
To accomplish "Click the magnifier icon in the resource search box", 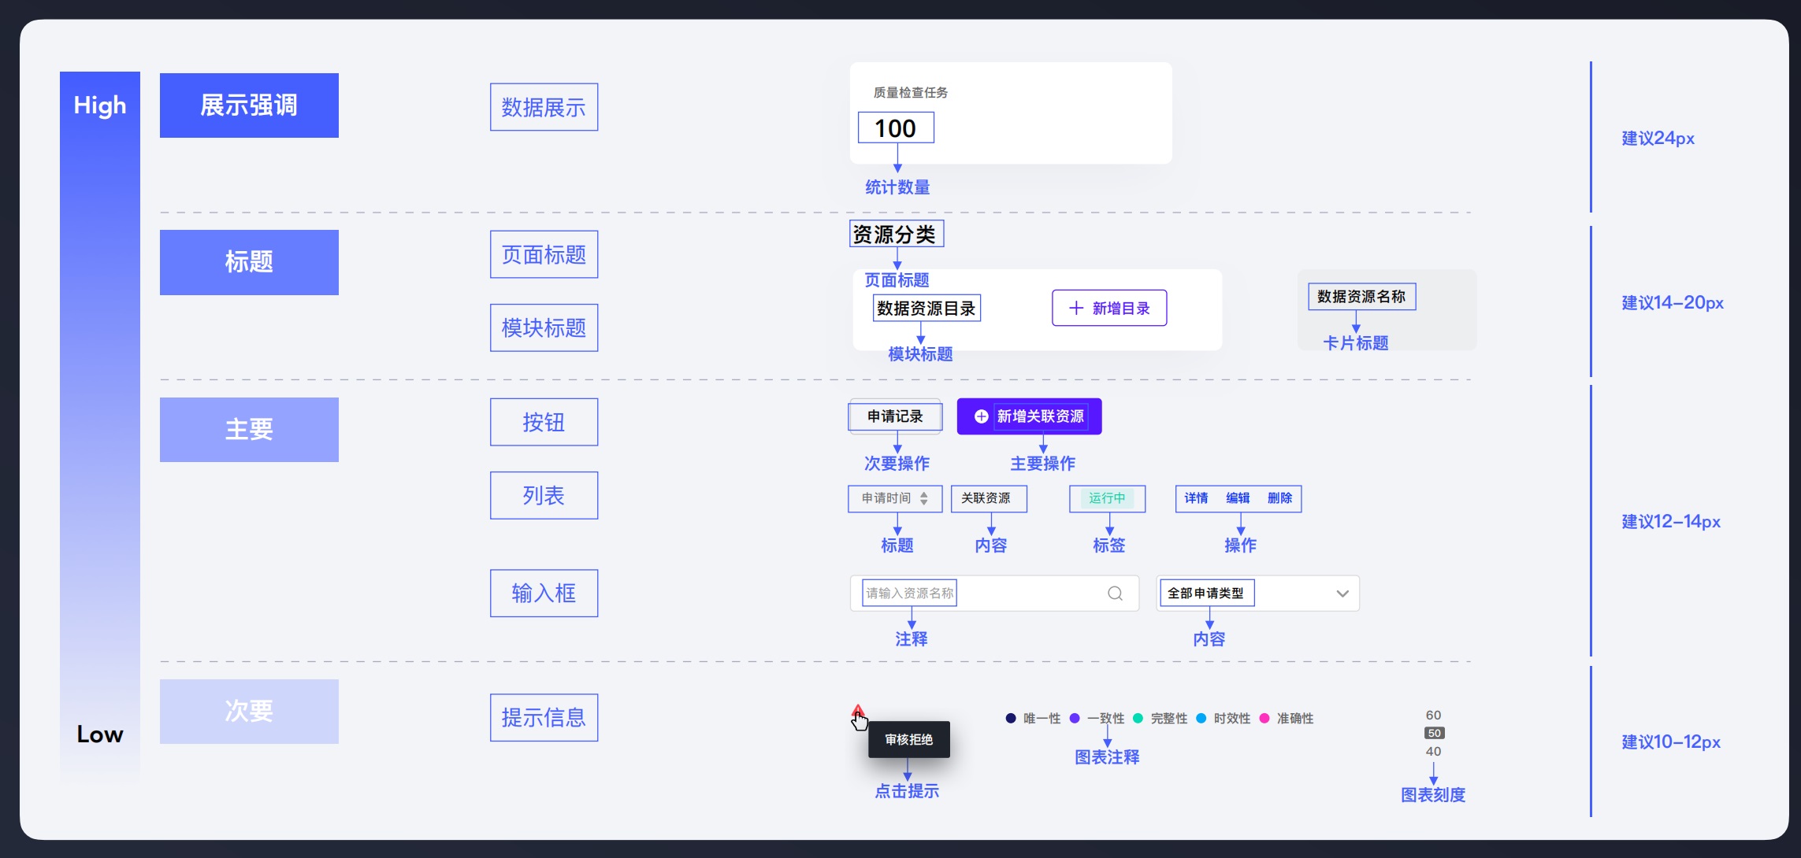I will (x=1116, y=593).
